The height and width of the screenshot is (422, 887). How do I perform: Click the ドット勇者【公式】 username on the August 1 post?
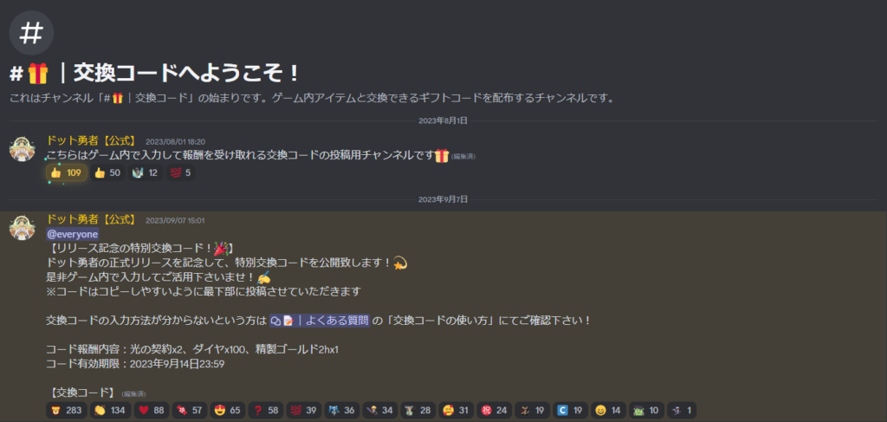coord(91,141)
